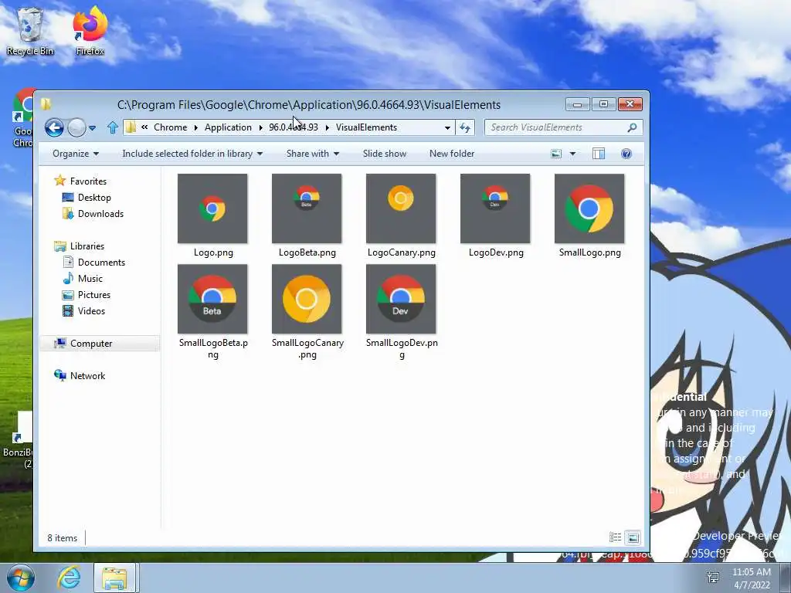
Task: Launch Internet Explorer from taskbar
Action: (x=69, y=578)
